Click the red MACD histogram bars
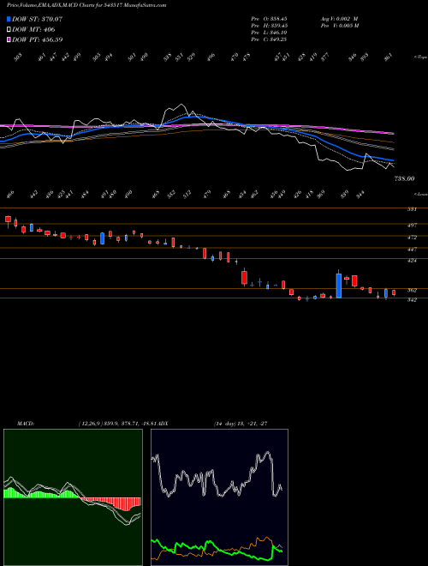Image resolution: width=428 pixels, height=566 pixels. pyautogui.click(x=111, y=503)
